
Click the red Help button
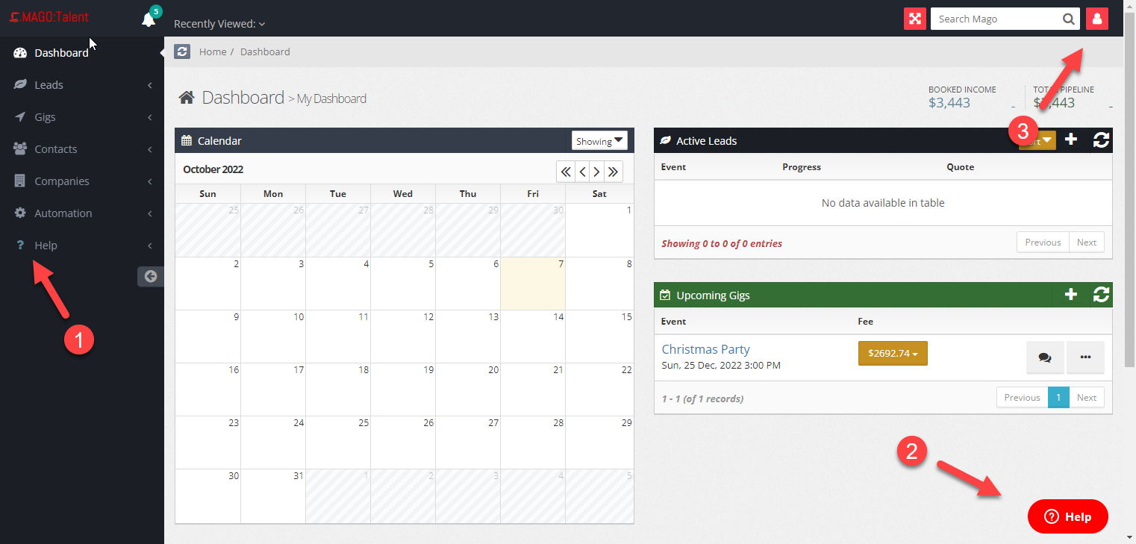(1067, 516)
